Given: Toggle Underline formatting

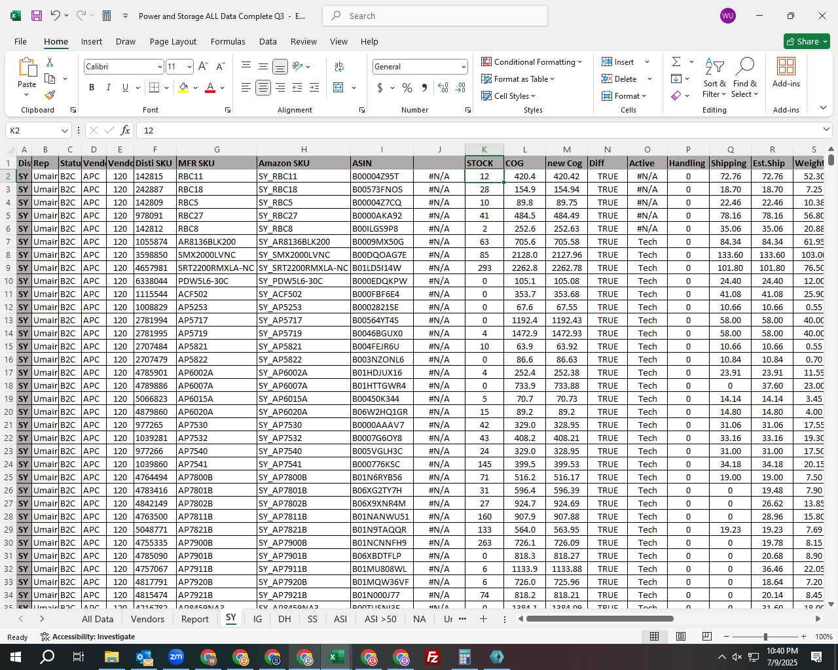Looking at the screenshot, I should pos(125,88).
